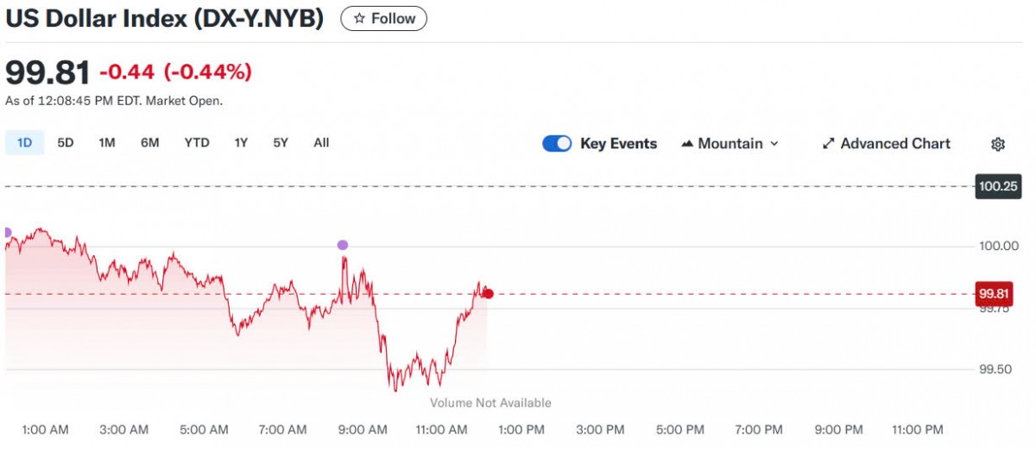Click the purple key event marker near 9 AM
This screenshot has height=449, width=1036.
[343, 245]
